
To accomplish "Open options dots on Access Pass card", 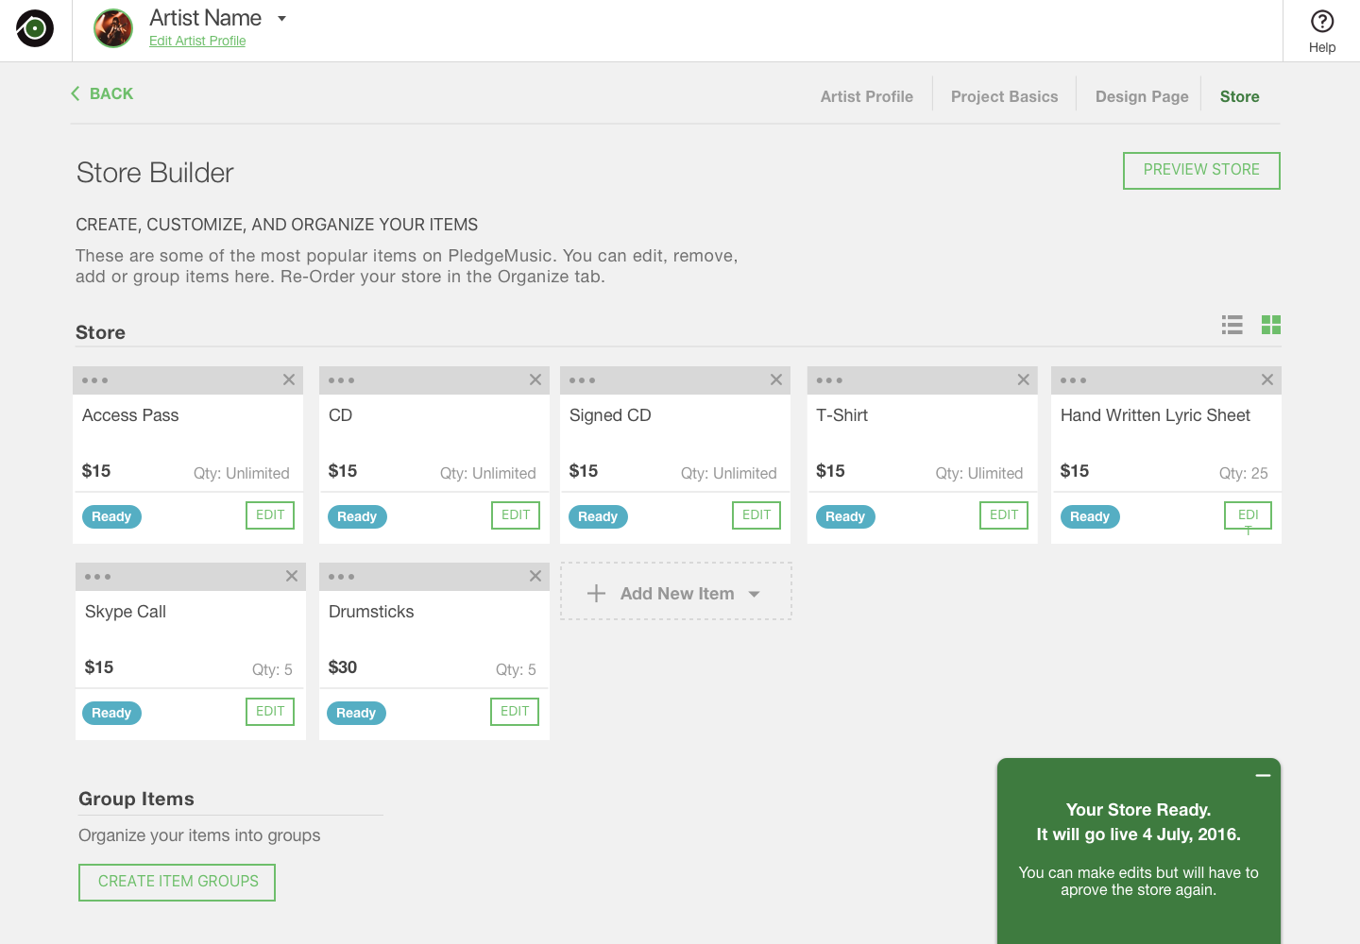I will tap(94, 380).
